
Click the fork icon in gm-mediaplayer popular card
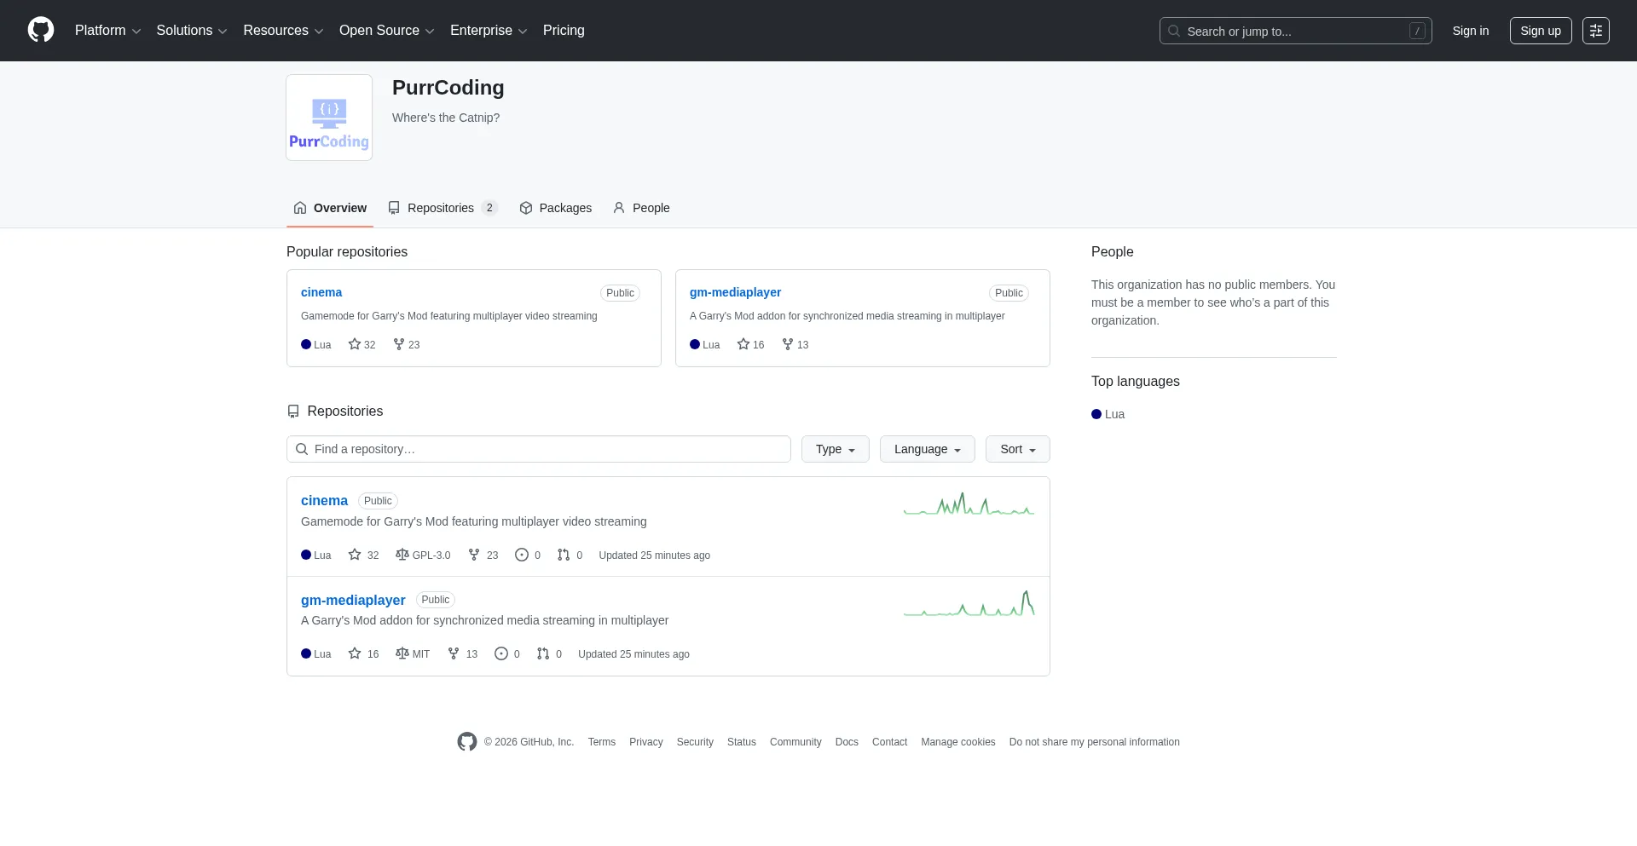(788, 344)
